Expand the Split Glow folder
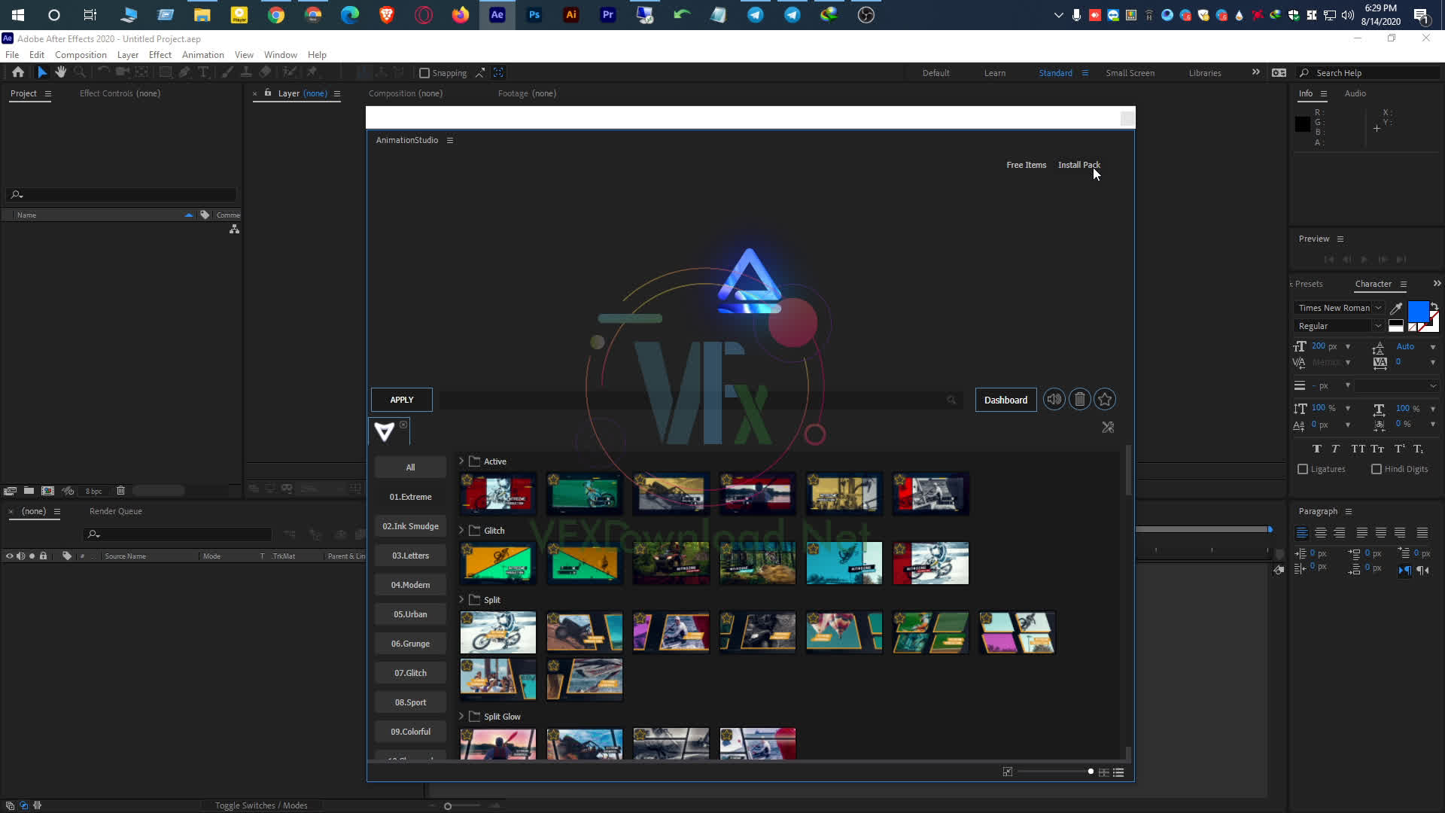The image size is (1445, 813). [461, 716]
